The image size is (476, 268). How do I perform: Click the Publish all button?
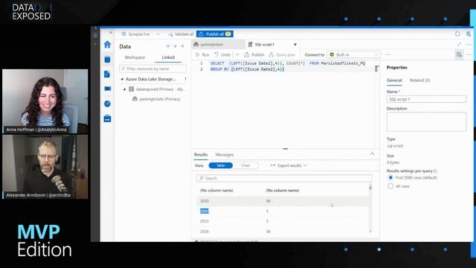(215, 34)
